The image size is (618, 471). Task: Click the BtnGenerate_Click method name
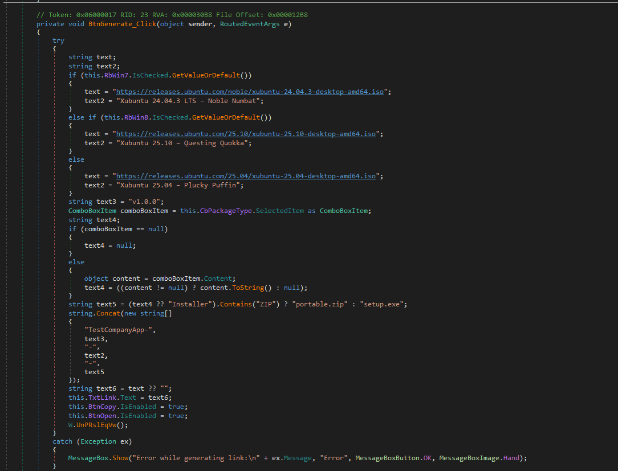(122, 23)
